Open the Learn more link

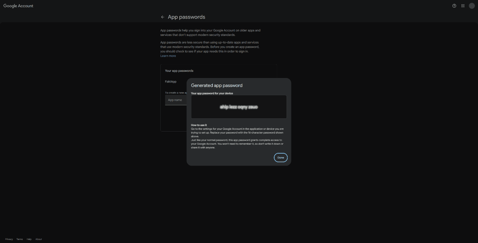pos(168,56)
